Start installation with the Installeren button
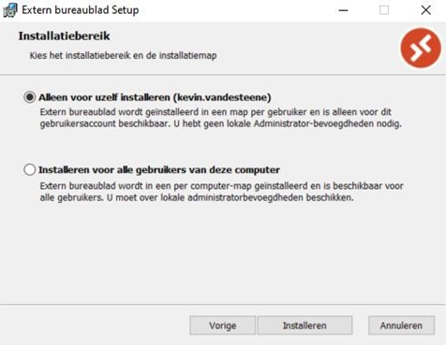Viewport: 446px width, 345px height. click(x=305, y=325)
